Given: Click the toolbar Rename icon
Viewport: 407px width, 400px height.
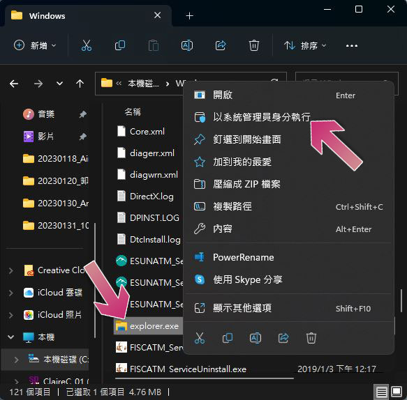Looking at the screenshot, I should (187, 45).
